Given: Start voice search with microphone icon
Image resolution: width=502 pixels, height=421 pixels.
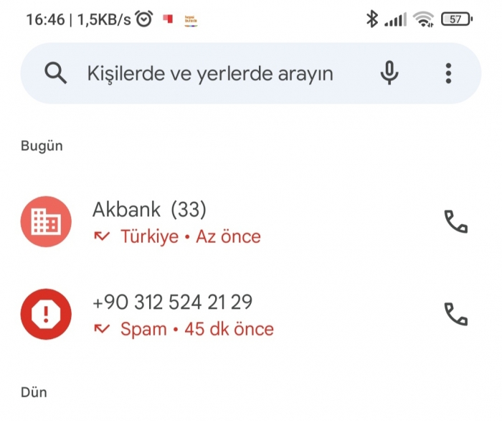Looking at the screenshot, I should click(x=389, y=73).
